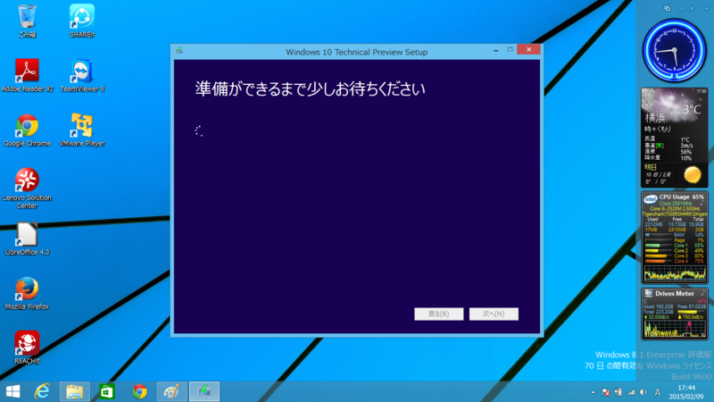
Task: Open the Windows Start button
Action: 12,391
